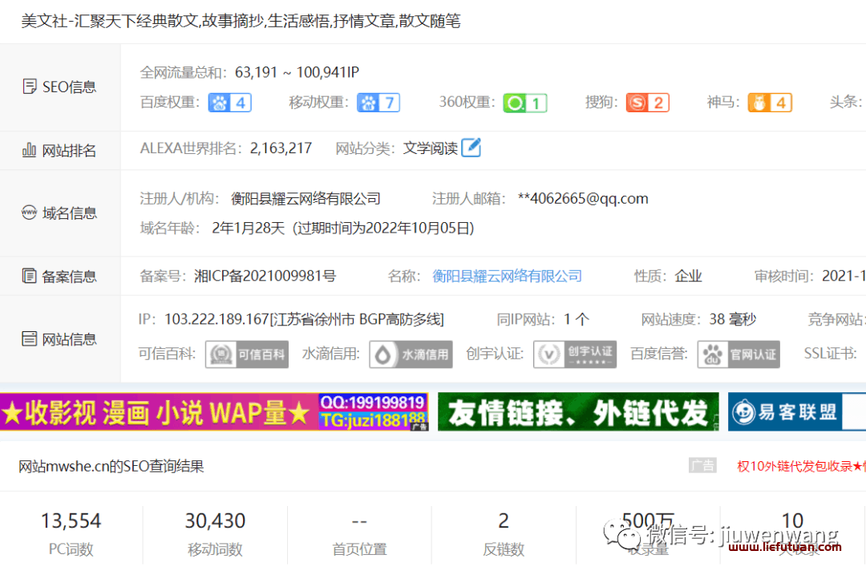Click the green 360权重 badge
Image resolution: width=866 pixels, height=575 pixels.
[x=525, y=103]
